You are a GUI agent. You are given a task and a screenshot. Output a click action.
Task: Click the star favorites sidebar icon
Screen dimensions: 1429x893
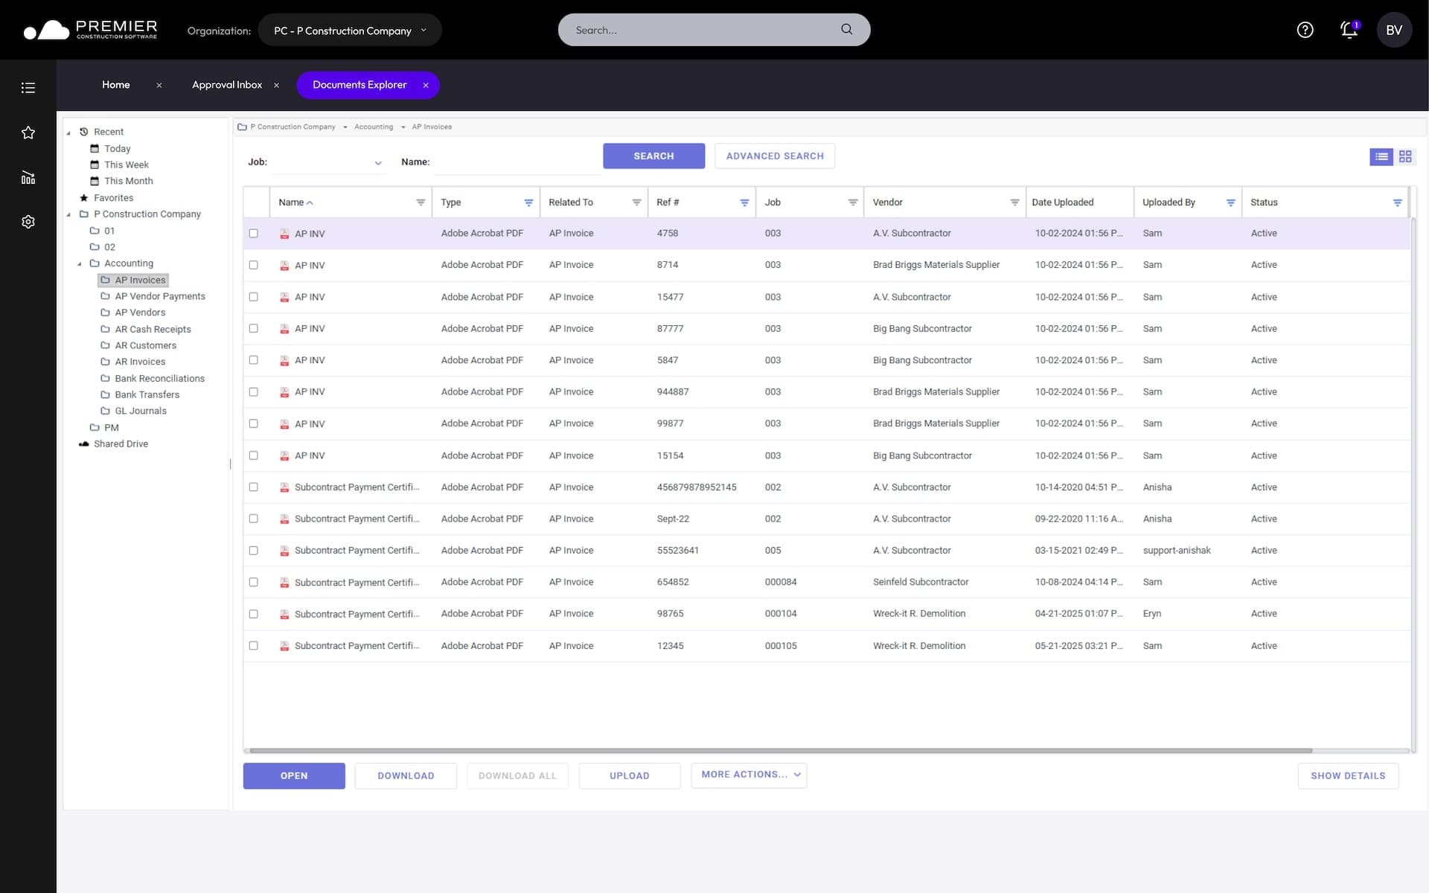[28, 132]
